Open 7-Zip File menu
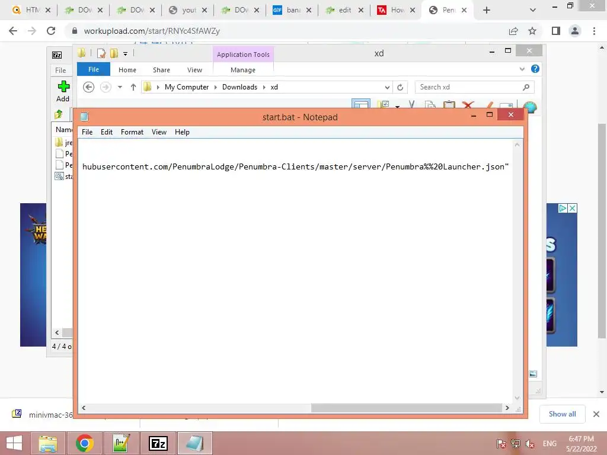The width and height of the screenshot is (607, 455). click(x=60, y=71)
